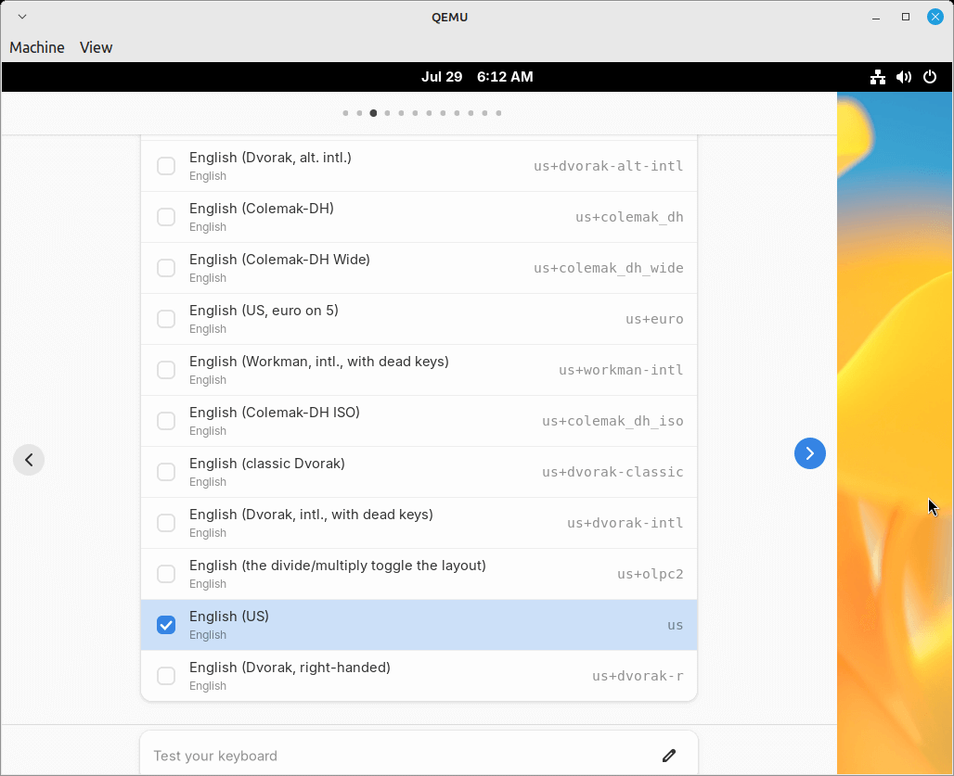Open the power icon menu in the top bar
The image size is (954, 776).
[x=930, y=77]
